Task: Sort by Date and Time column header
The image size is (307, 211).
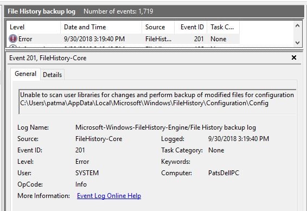Action: (101, 27)
